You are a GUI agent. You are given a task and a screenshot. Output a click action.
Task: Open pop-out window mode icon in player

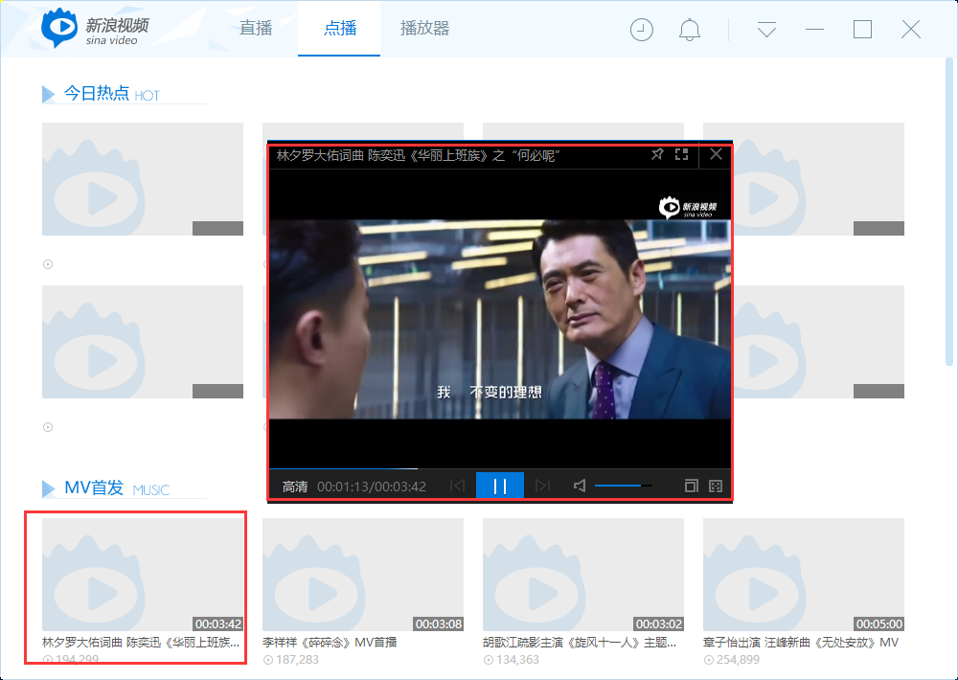691,486
